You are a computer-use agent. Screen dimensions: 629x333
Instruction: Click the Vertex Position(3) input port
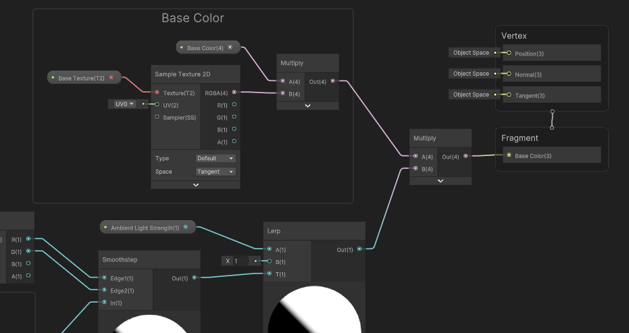[x=509, y=53]
